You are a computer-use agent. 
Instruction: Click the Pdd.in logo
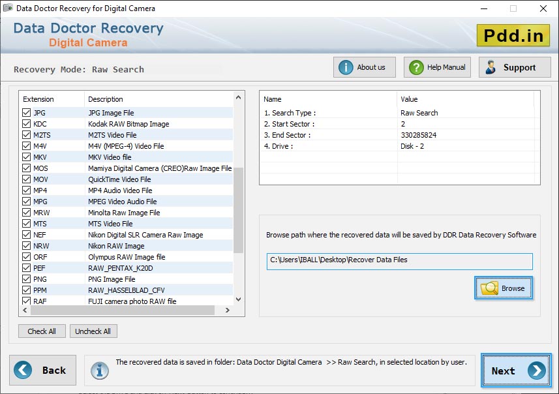(513, 35)
